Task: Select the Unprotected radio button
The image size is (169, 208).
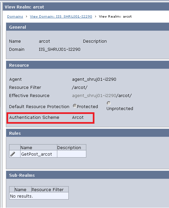Action: (x=109, y=103)
